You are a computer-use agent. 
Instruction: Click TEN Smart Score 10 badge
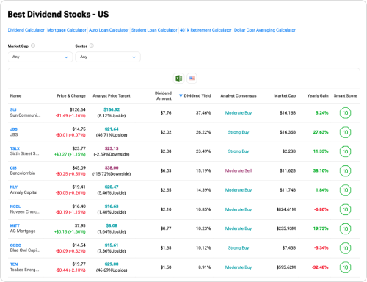pos(345,267)
